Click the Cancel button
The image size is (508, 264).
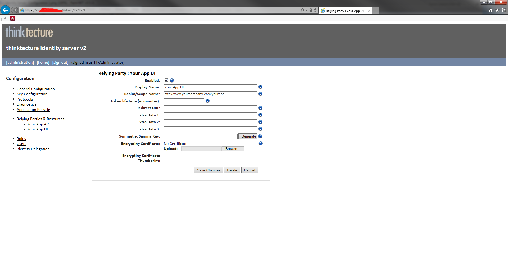click(x=250, y=170)
